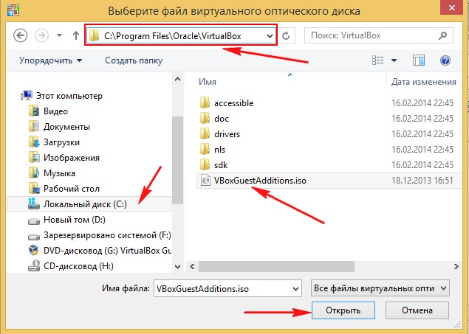This screenshot has height=334, width=469.
Task: Open Изображения in the navigation pane
Action: point(64,158)
